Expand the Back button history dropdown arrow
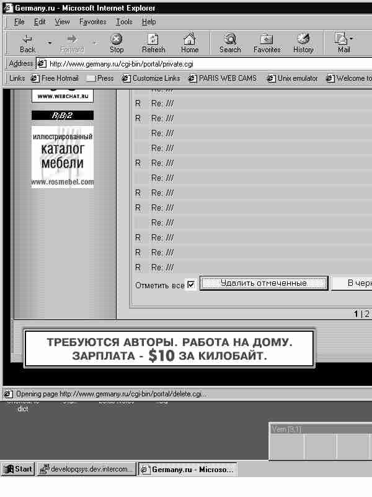Screen dimensions: 372x497 click(50, 43)
